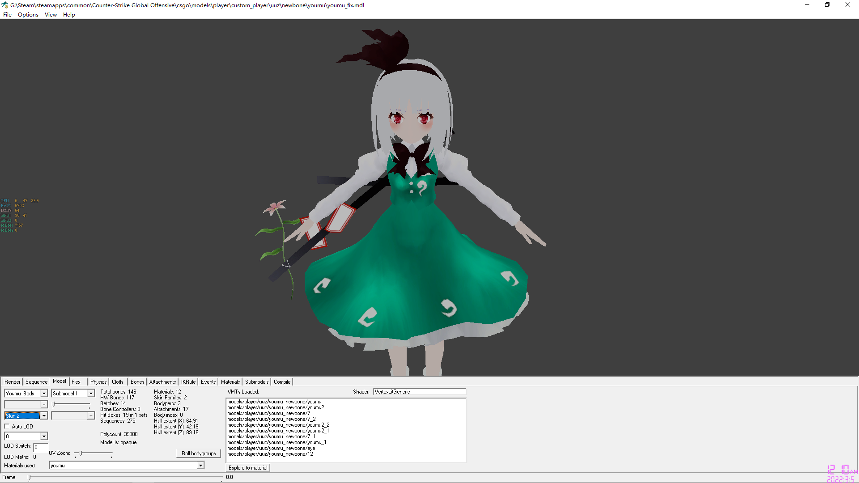Expand the Skin 2 dropdown
The image size is (859, 483).
click(x=44, y=416)
